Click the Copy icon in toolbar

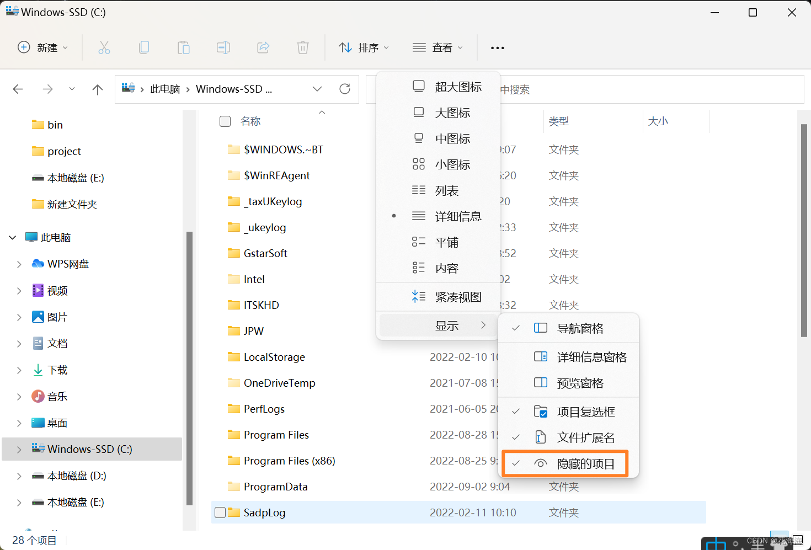coord(144,47)
